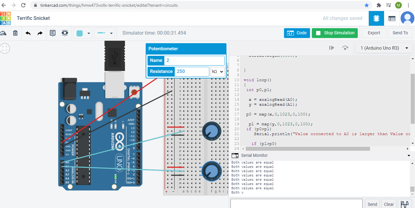Go back with the browser back arrow
Image resolution: width=415 pixels, height=208 pixels.
[4, 5]
